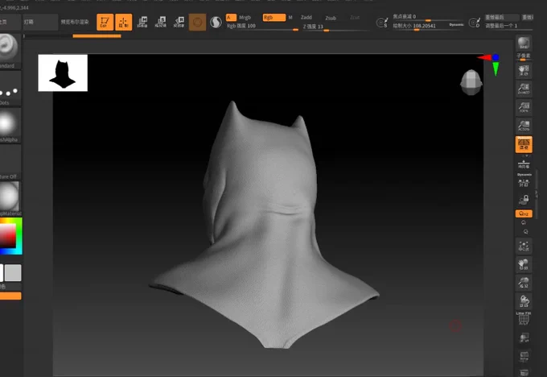Click the Frame view icon
Viewport: 547px width, 377px height.
point(524,246)
